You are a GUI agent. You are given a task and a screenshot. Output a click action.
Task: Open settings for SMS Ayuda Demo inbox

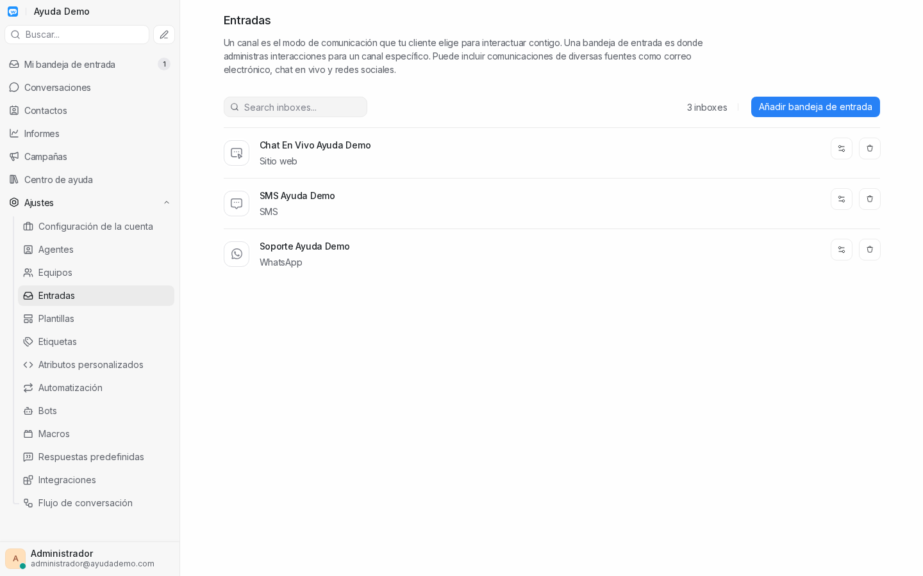[841, 199]
